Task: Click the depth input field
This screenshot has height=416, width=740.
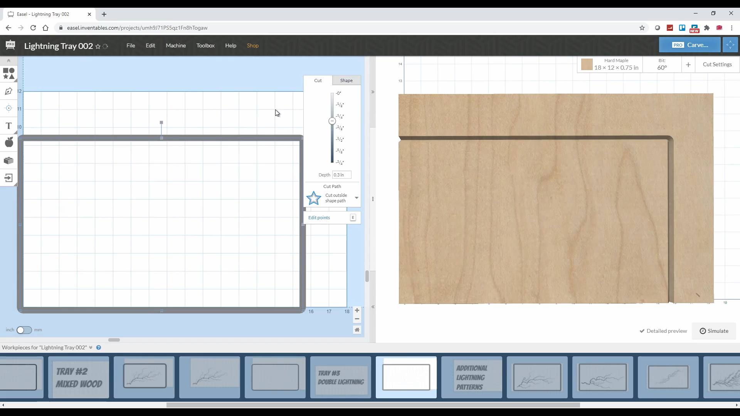Action: (341, 174)
